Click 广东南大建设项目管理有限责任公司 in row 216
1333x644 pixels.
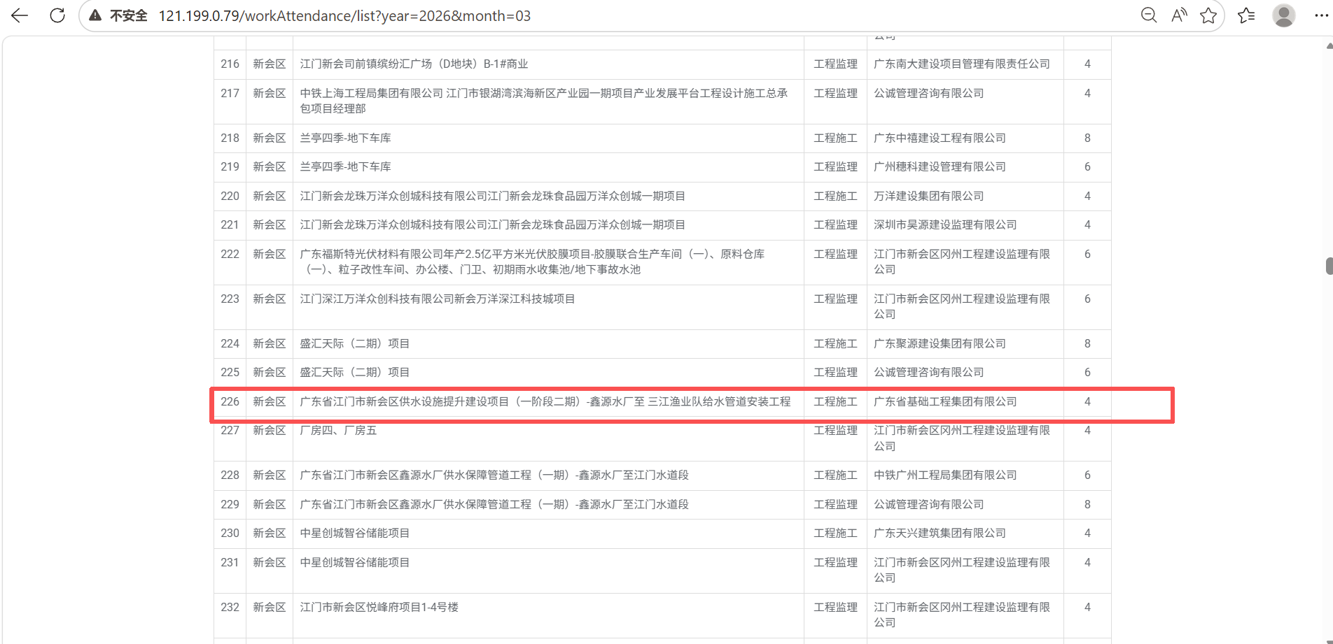962,64
